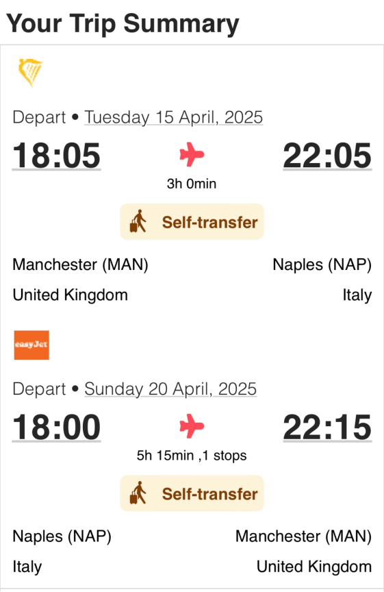Click the red airplane icon for return flight
Image resolution: width=384 pixels, height=592 pixels.
[x=192, y=426]
